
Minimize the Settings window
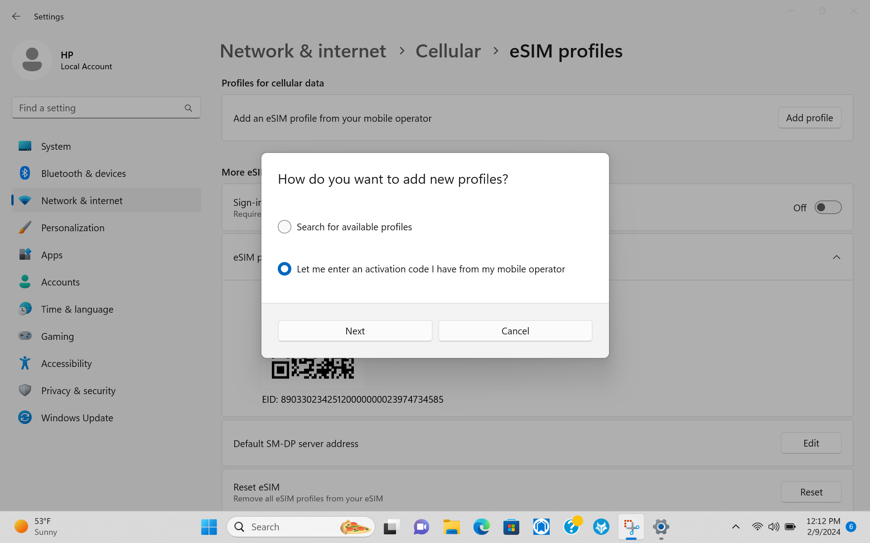pos(791,10)
